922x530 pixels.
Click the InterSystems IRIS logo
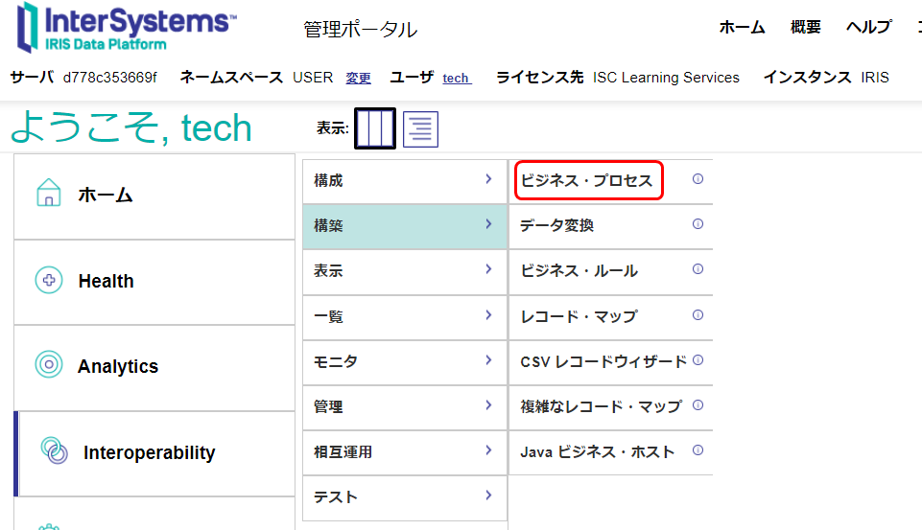click(125, 27)
